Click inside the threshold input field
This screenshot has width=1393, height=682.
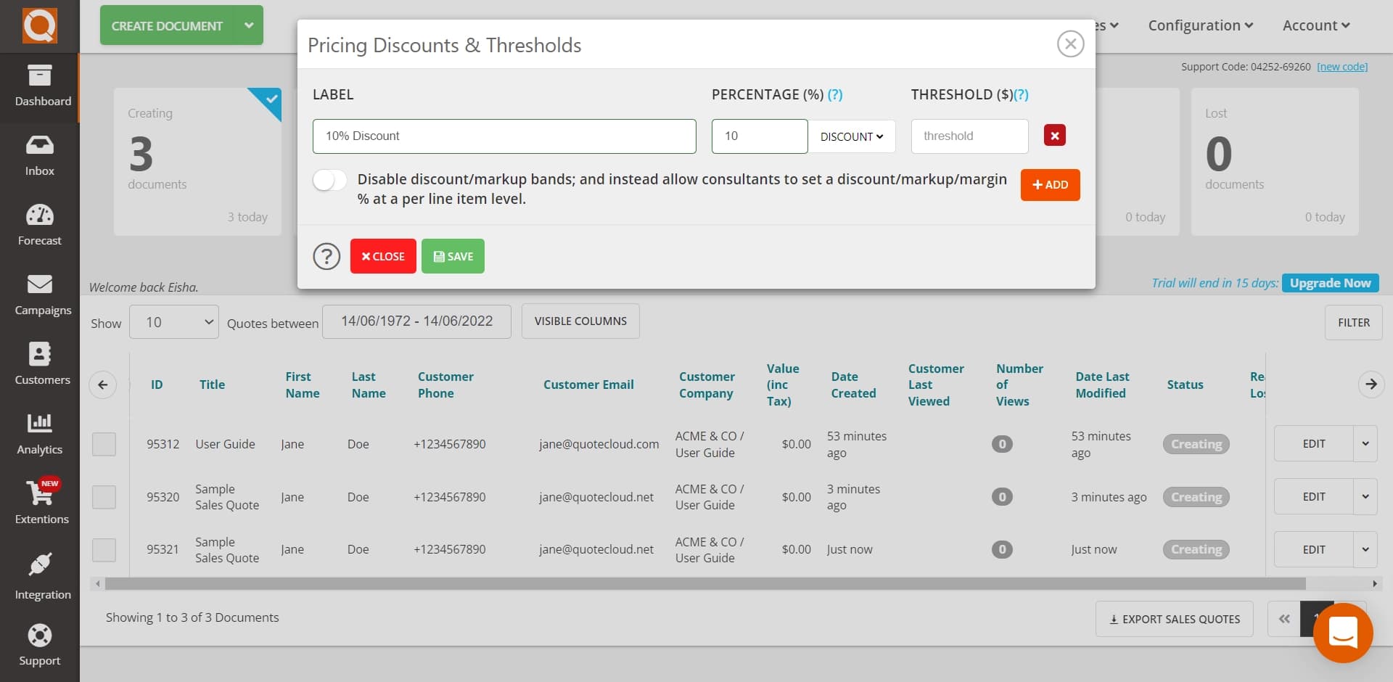(x=969, y=136)
